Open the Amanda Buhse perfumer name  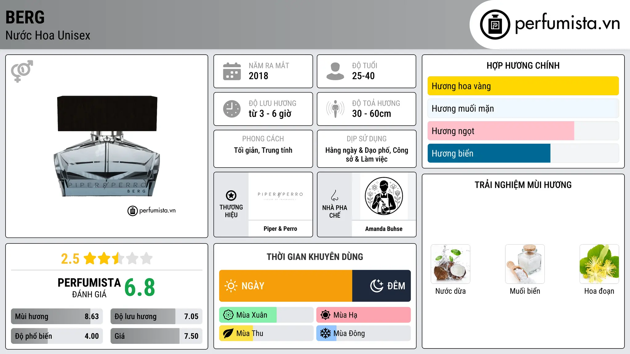tap(384, 229)
